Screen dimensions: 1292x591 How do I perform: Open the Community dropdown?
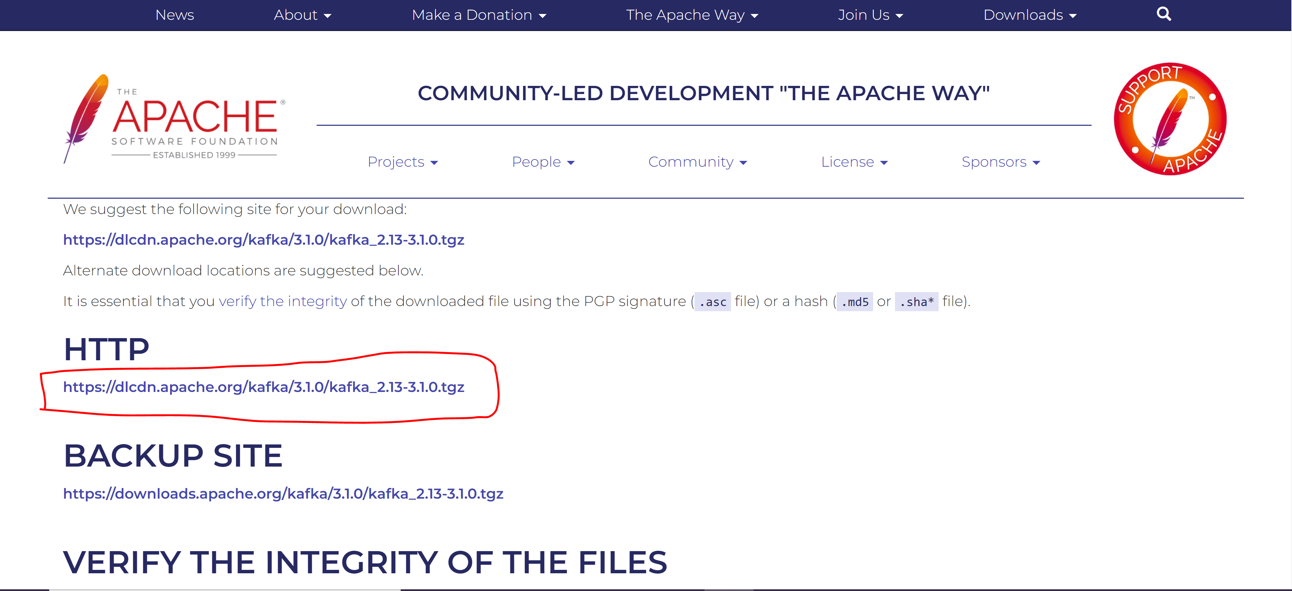coord(697,162)
